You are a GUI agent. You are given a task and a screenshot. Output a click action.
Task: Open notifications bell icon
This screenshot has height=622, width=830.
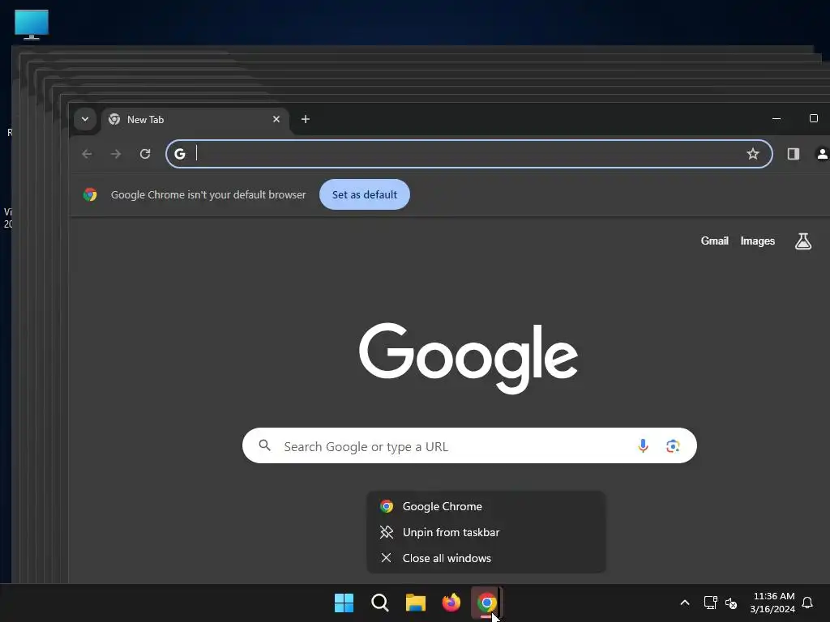point(807,603)
